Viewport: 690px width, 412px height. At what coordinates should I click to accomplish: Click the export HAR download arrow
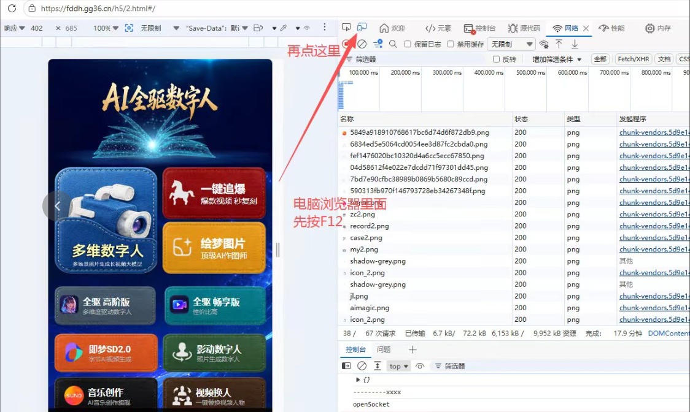point(575,44)
